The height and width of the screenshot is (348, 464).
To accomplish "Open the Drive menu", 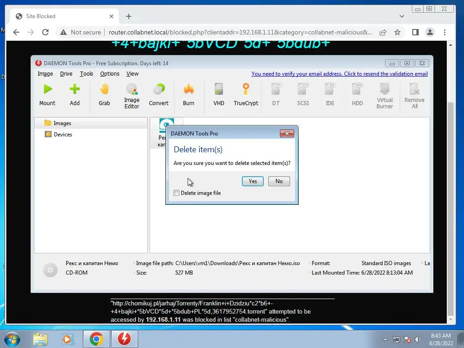I will (x=66, y=74).
